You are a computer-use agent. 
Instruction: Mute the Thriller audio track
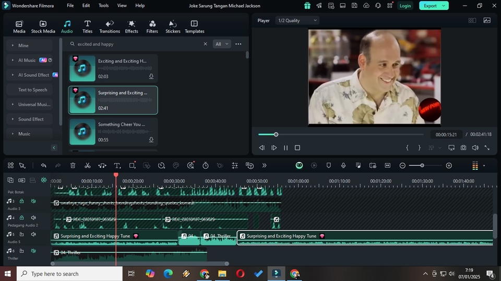coord(33,251)
